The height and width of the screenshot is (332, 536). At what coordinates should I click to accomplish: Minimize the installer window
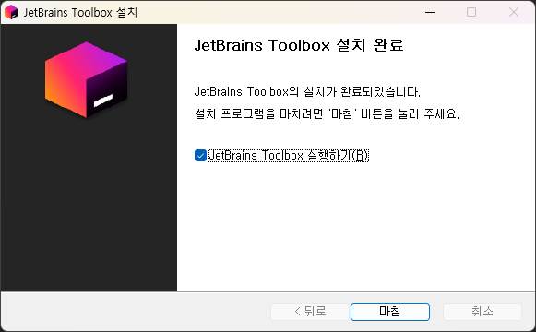[x=430, y=12]
